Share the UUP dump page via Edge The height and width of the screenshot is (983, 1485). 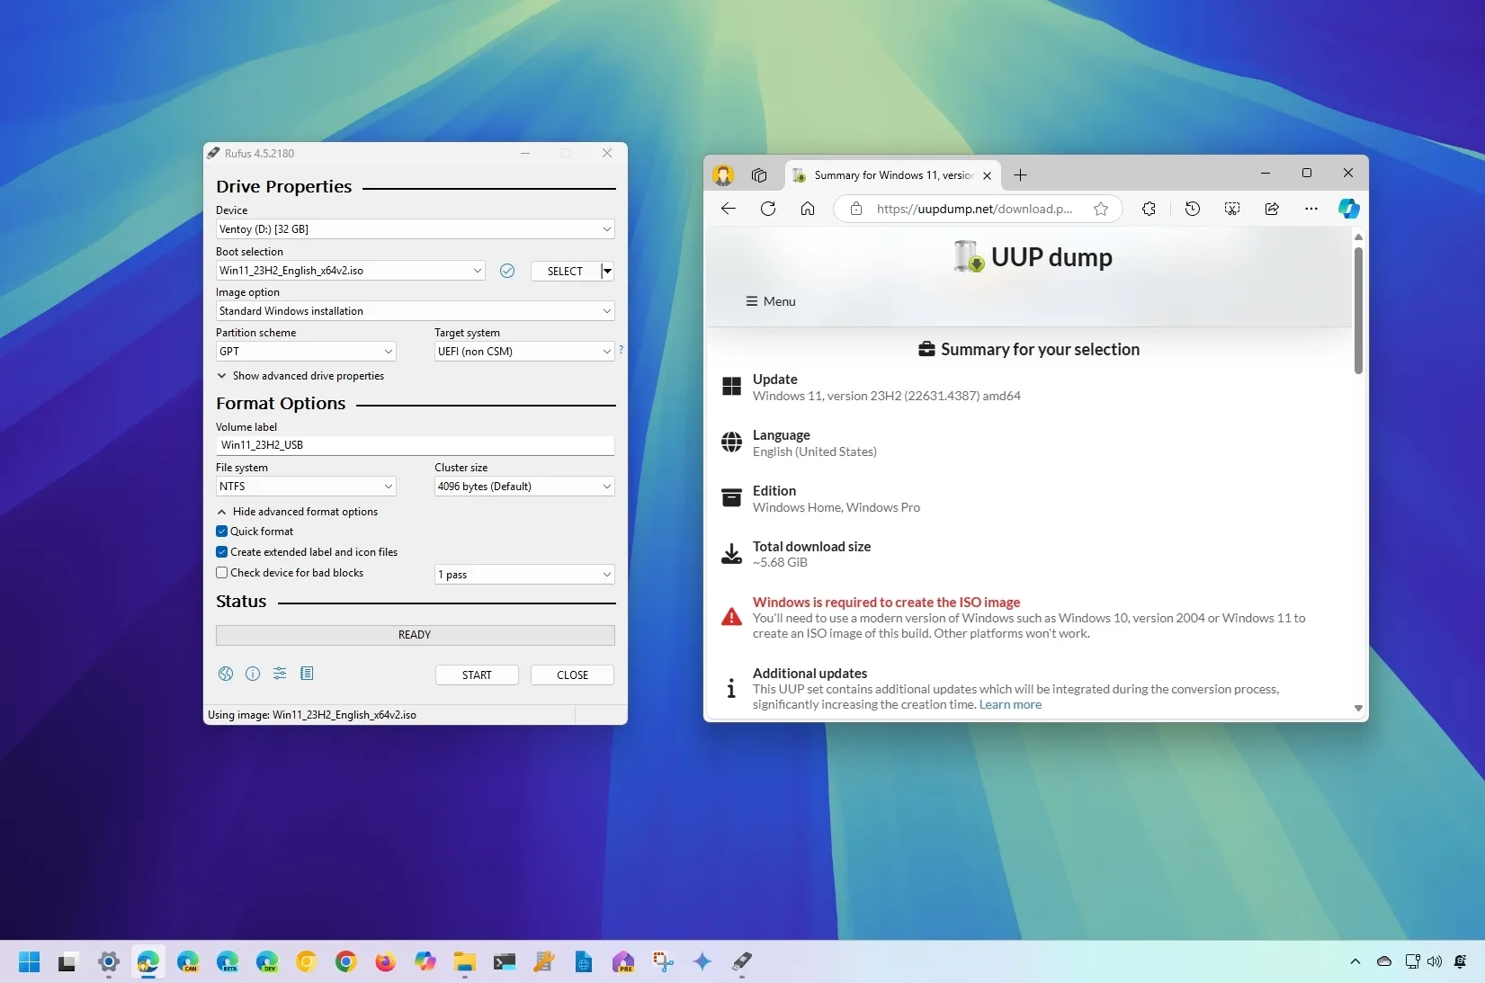coord(1271,209)
